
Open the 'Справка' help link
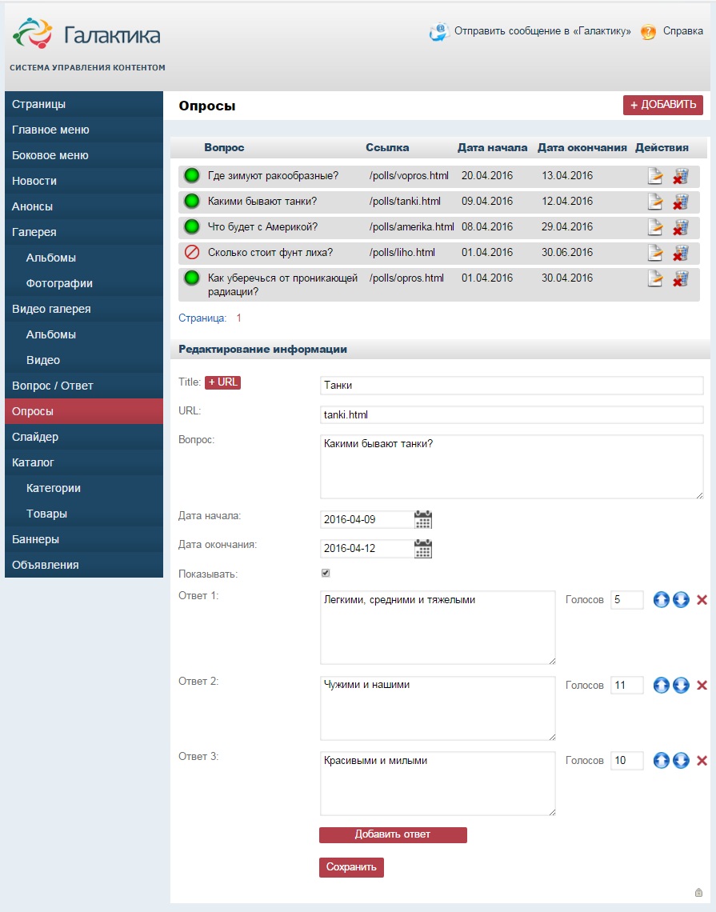click(x=683, y=31)
